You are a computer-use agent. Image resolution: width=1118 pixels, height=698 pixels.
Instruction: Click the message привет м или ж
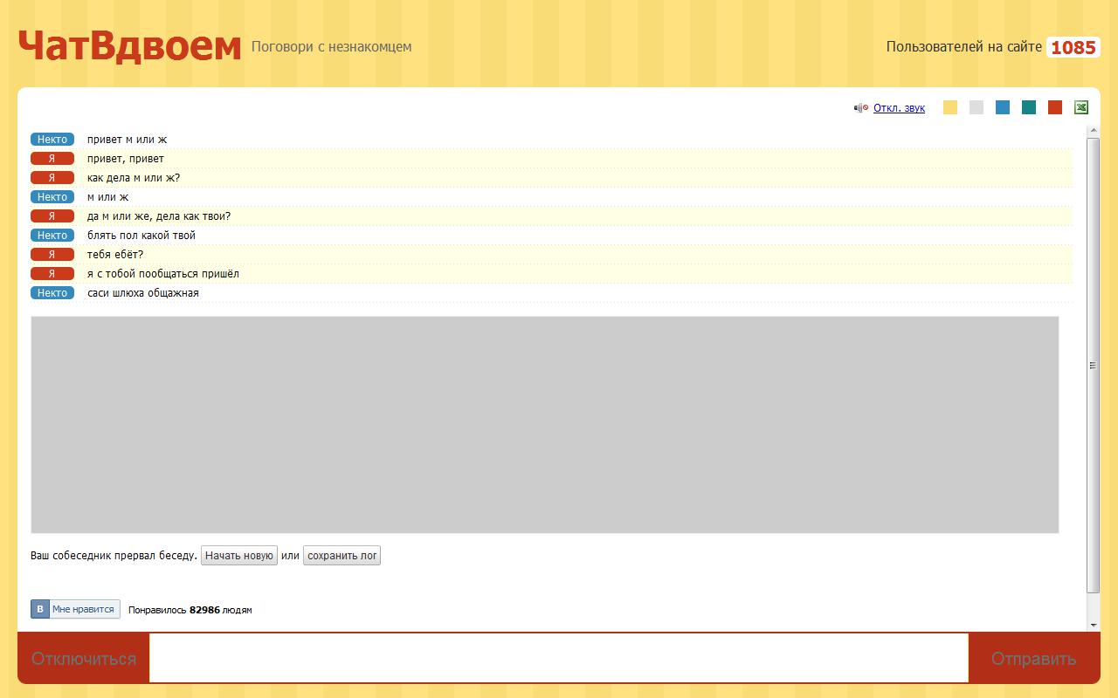pyautogui.click(x=127, y=140)
